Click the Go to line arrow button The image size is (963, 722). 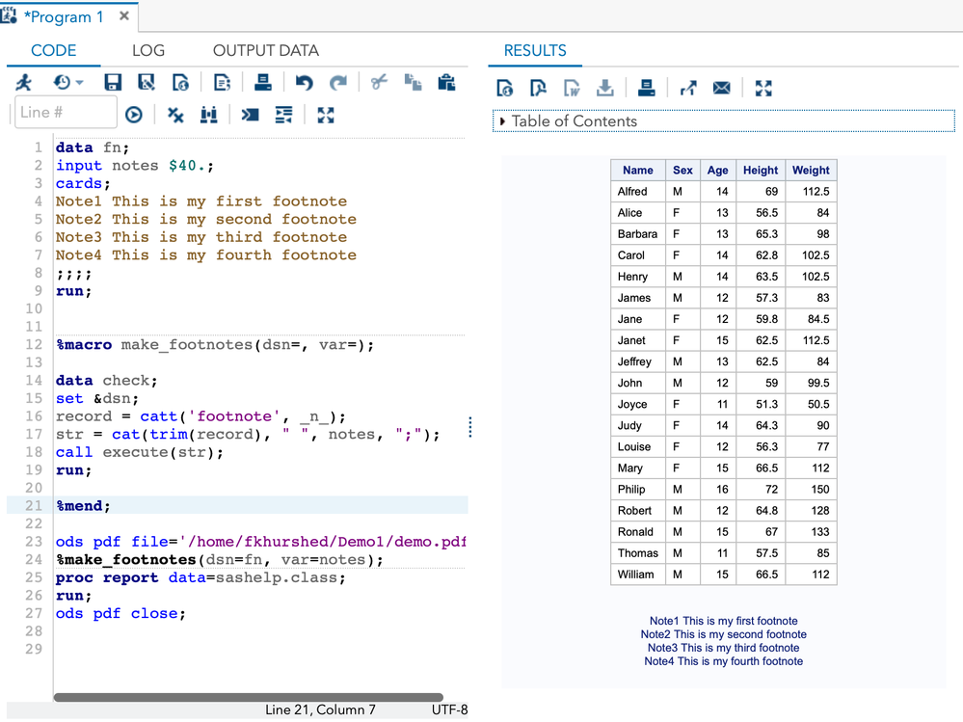[x=134, y=115]
